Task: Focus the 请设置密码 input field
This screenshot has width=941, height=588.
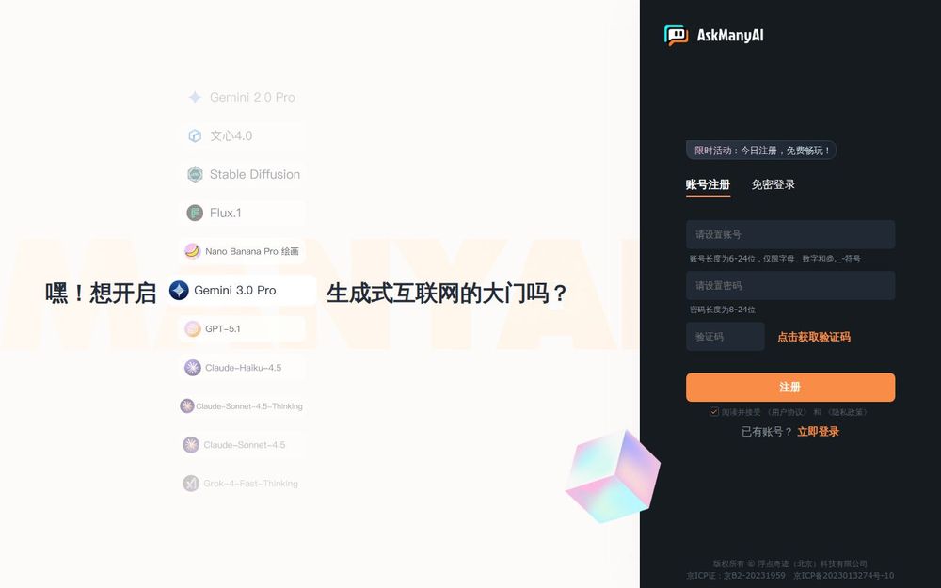Action: [790, 286]
